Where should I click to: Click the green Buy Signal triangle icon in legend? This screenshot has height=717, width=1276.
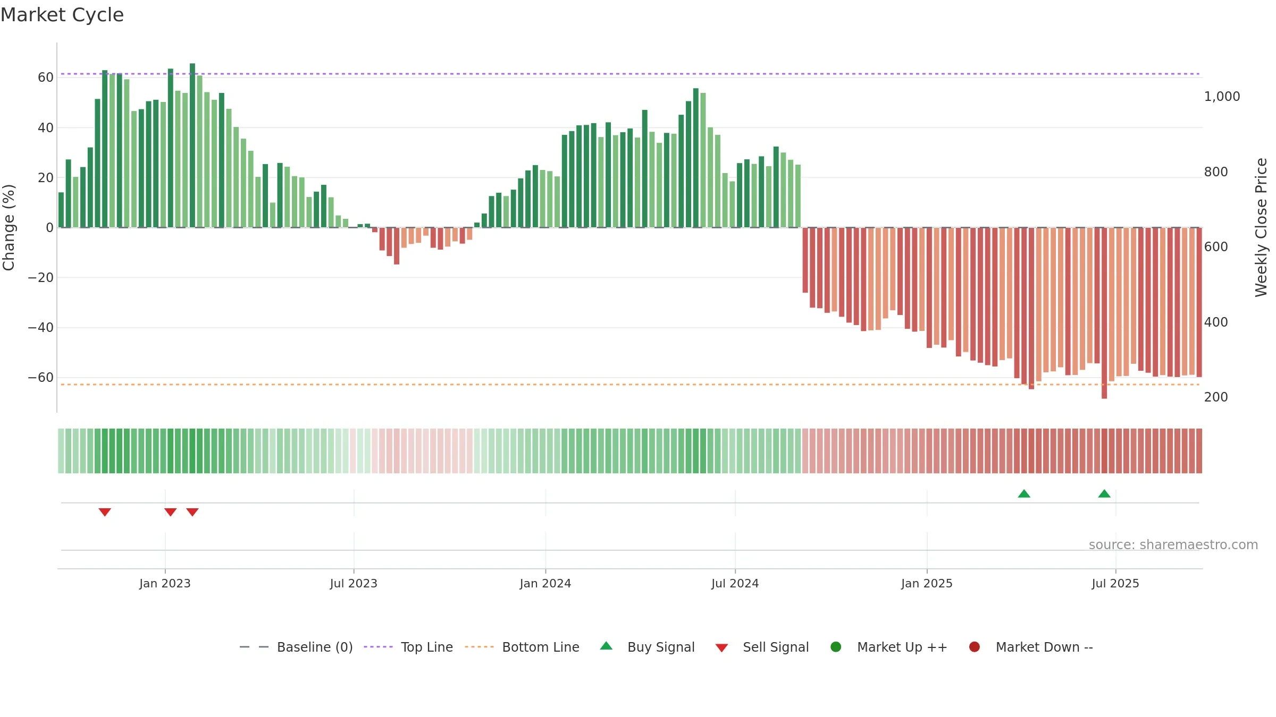coord(606,646)
